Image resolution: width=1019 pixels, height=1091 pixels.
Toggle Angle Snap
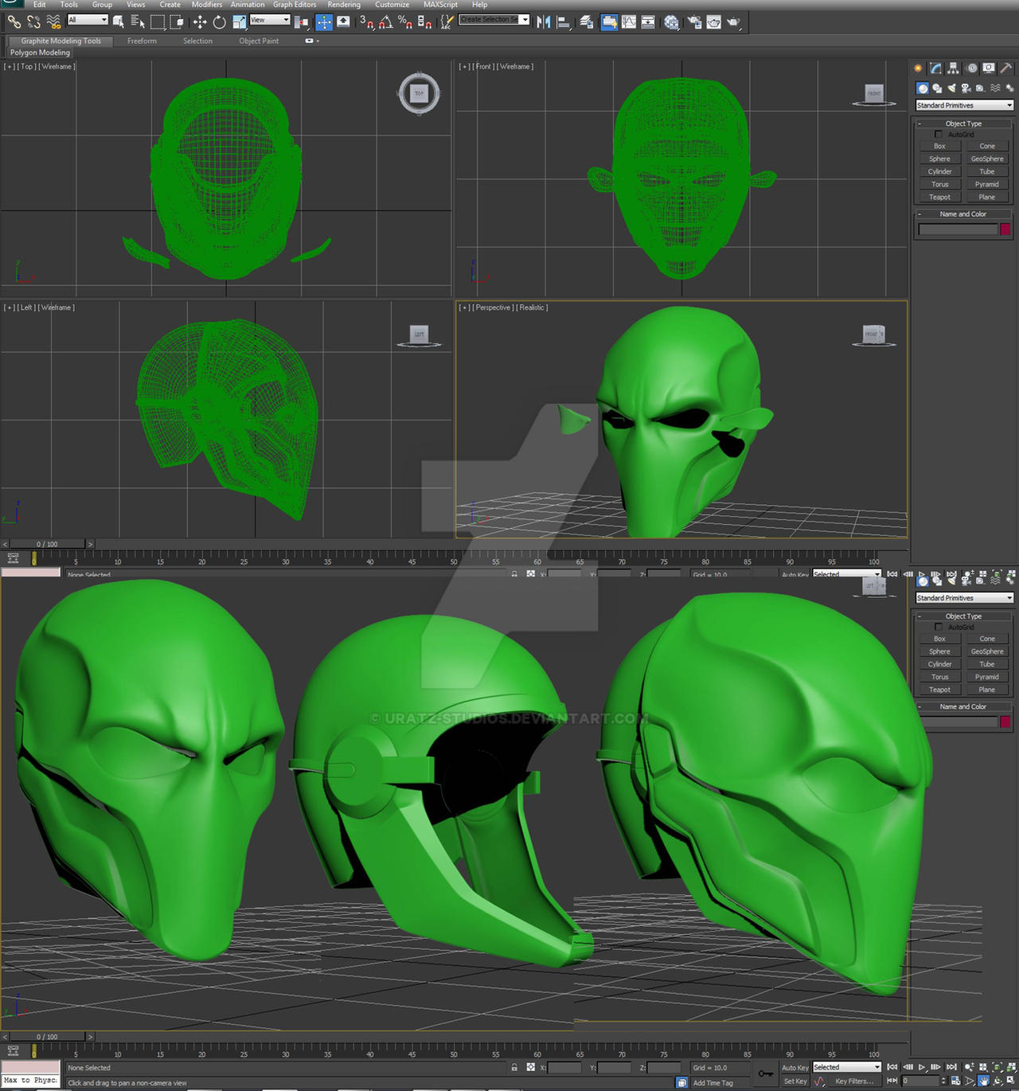(x=385, y=22)
